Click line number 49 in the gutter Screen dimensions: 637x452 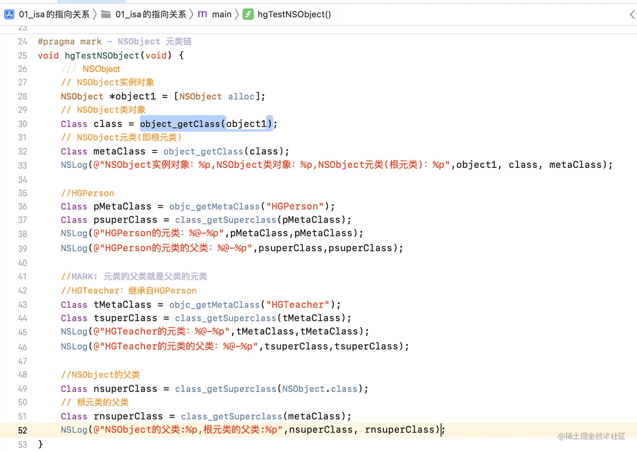point(22,389)
